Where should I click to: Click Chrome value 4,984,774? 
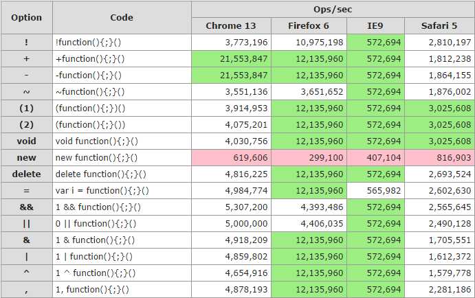[231, 191]
